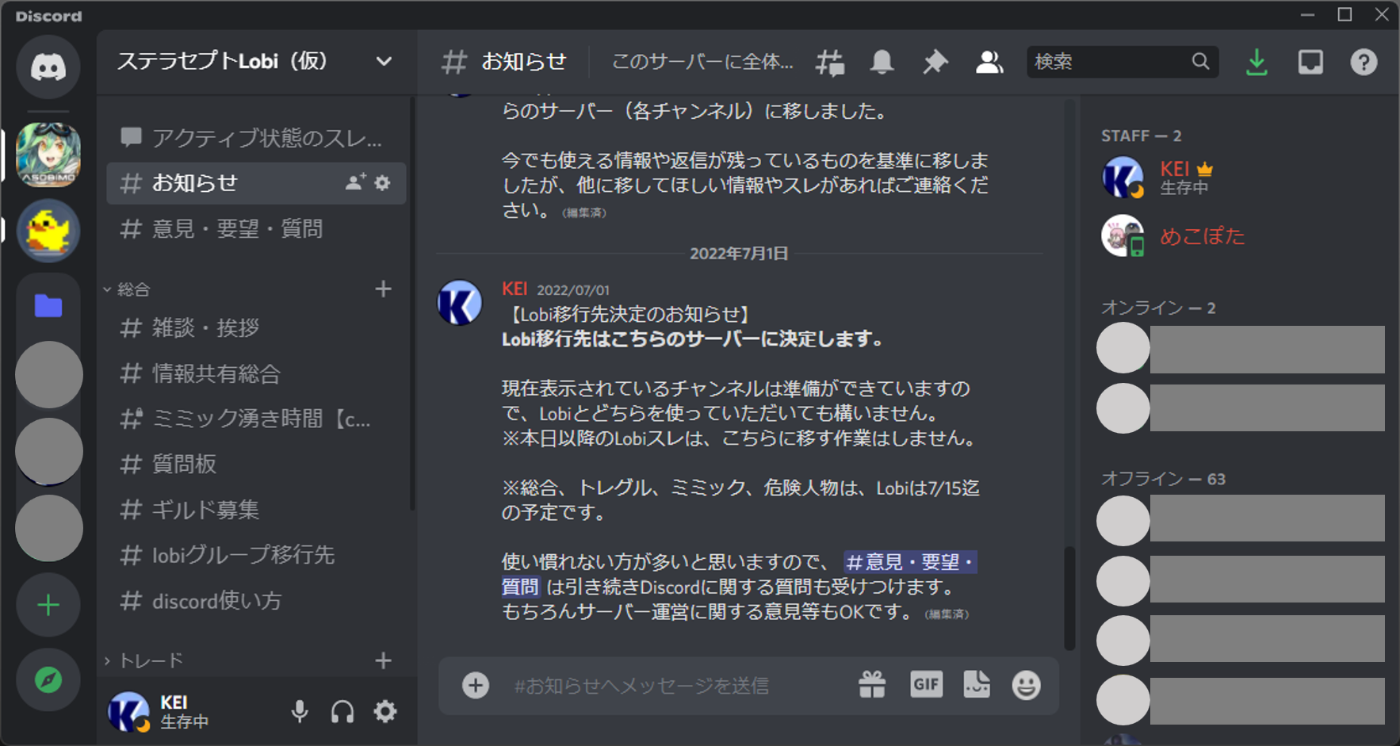The width and height of the screenshot is (1400, 746).
Task: Attach file with plus button in message box
Action: click(476, 685)
